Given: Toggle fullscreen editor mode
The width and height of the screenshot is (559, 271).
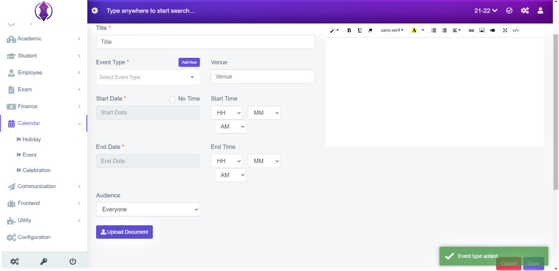Looking at the screenshot, I should pos(505,31).
